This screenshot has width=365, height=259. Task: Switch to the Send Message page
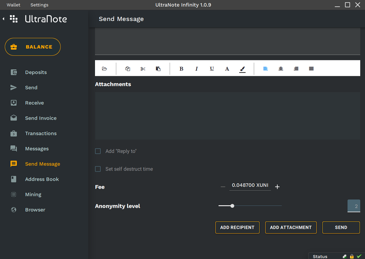point(43,164)
